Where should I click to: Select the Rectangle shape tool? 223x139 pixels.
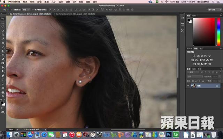[x=3, y=88]
